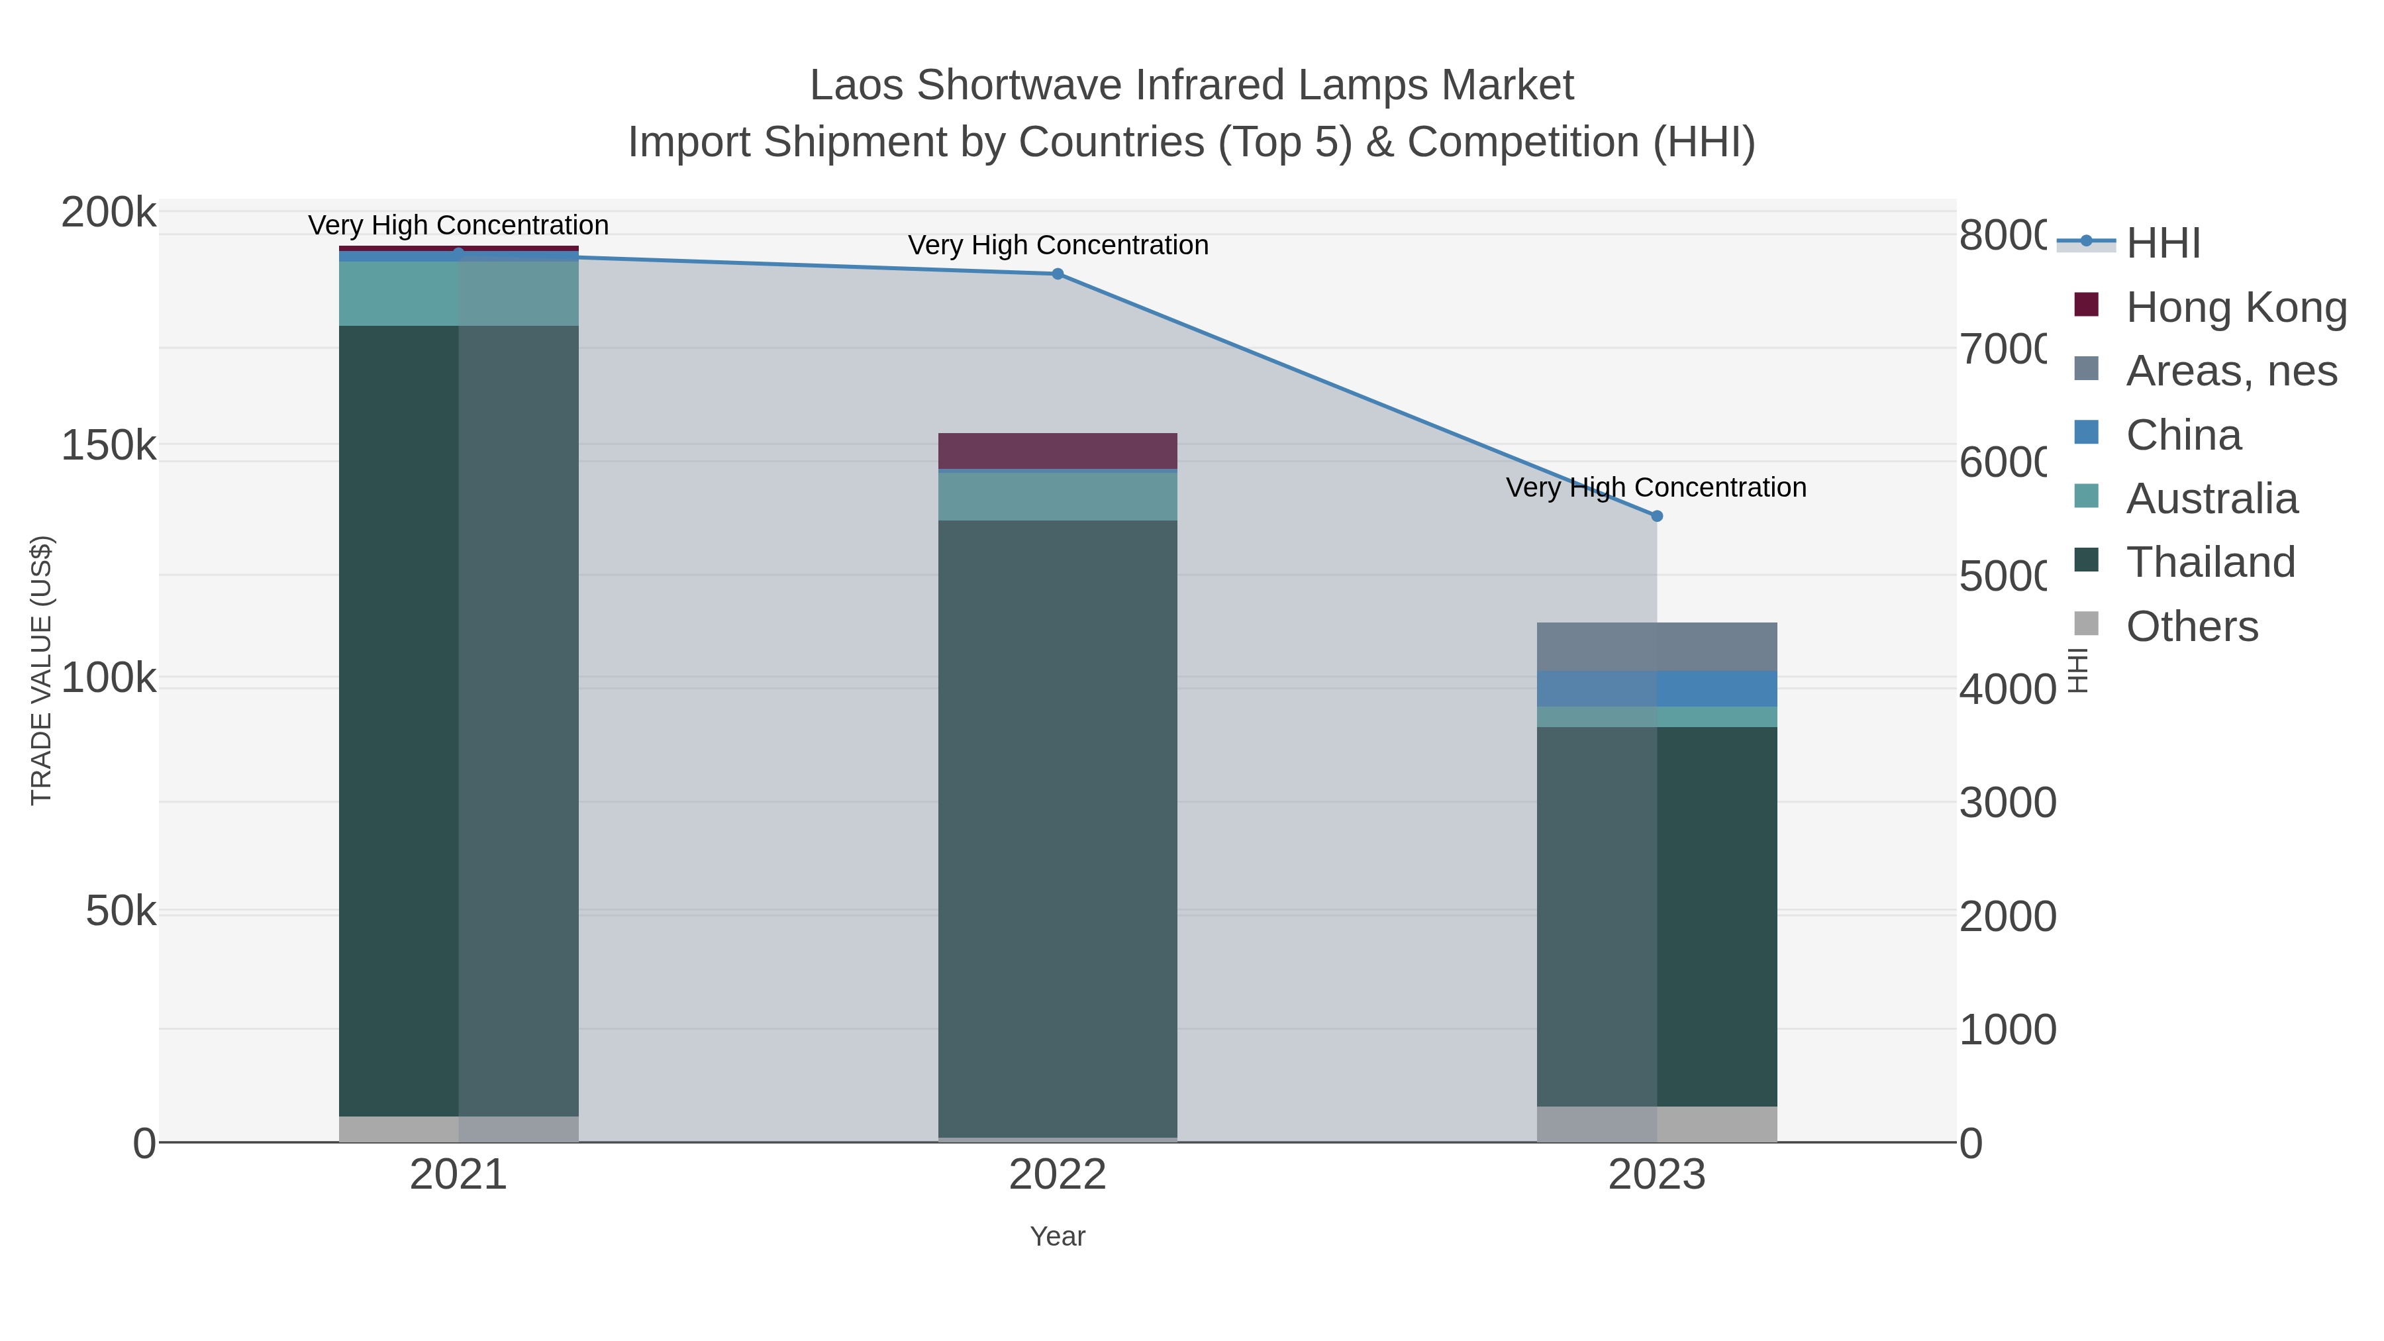The height and width of the screenshot is (1341, 2384).
Task: Click the Hong Kong maroon color swatch
Action: pyautogui.click(x=2086, y=305)
